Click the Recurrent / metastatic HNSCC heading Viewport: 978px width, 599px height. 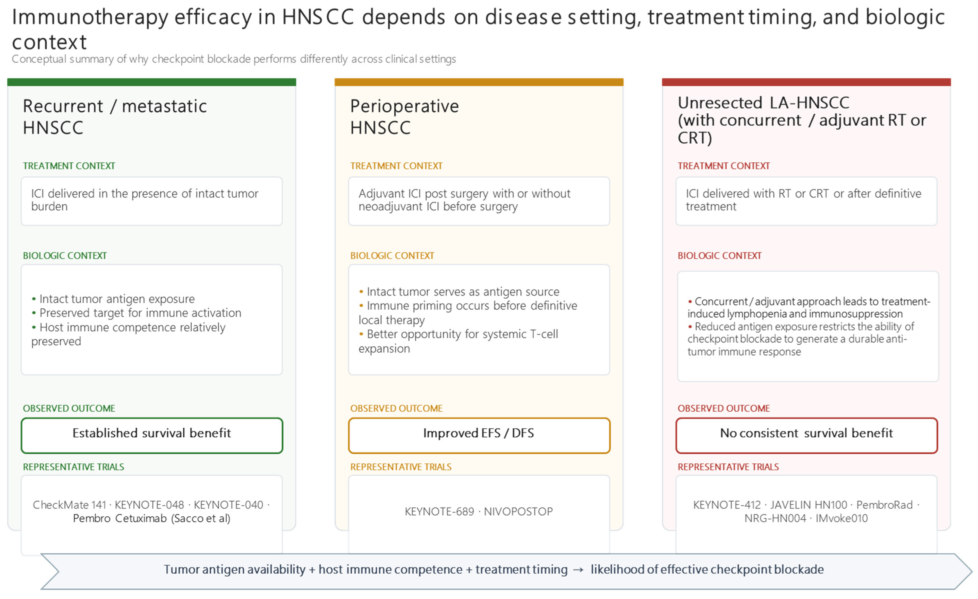click(115, 117)
